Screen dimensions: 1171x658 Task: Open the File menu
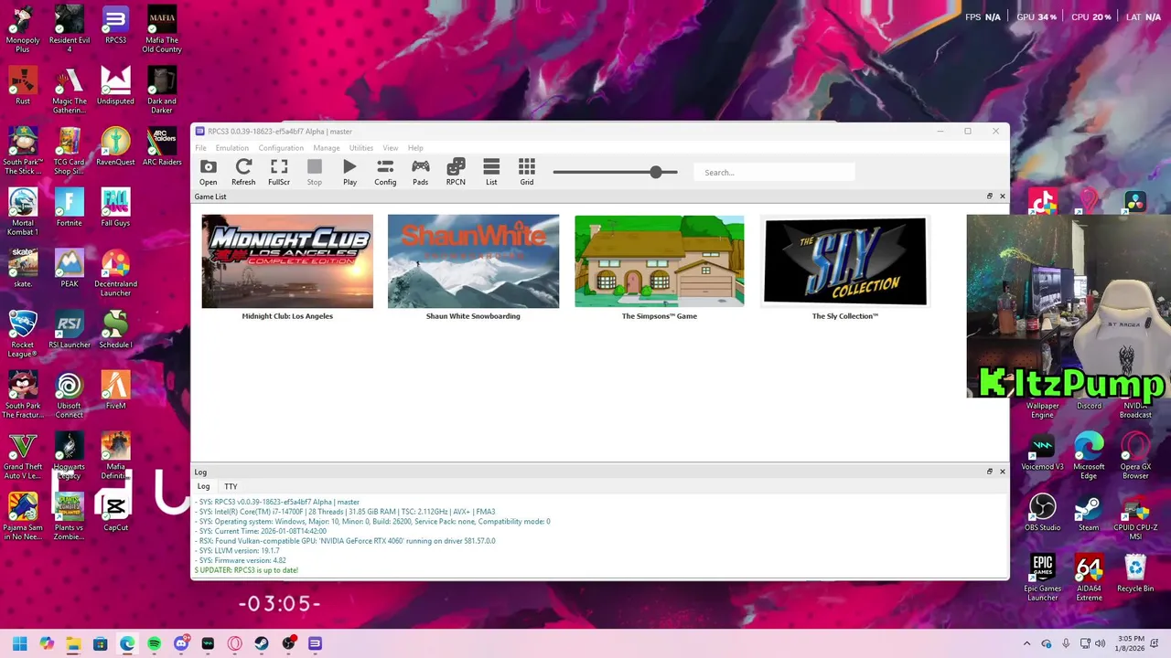tap(200, 148)
